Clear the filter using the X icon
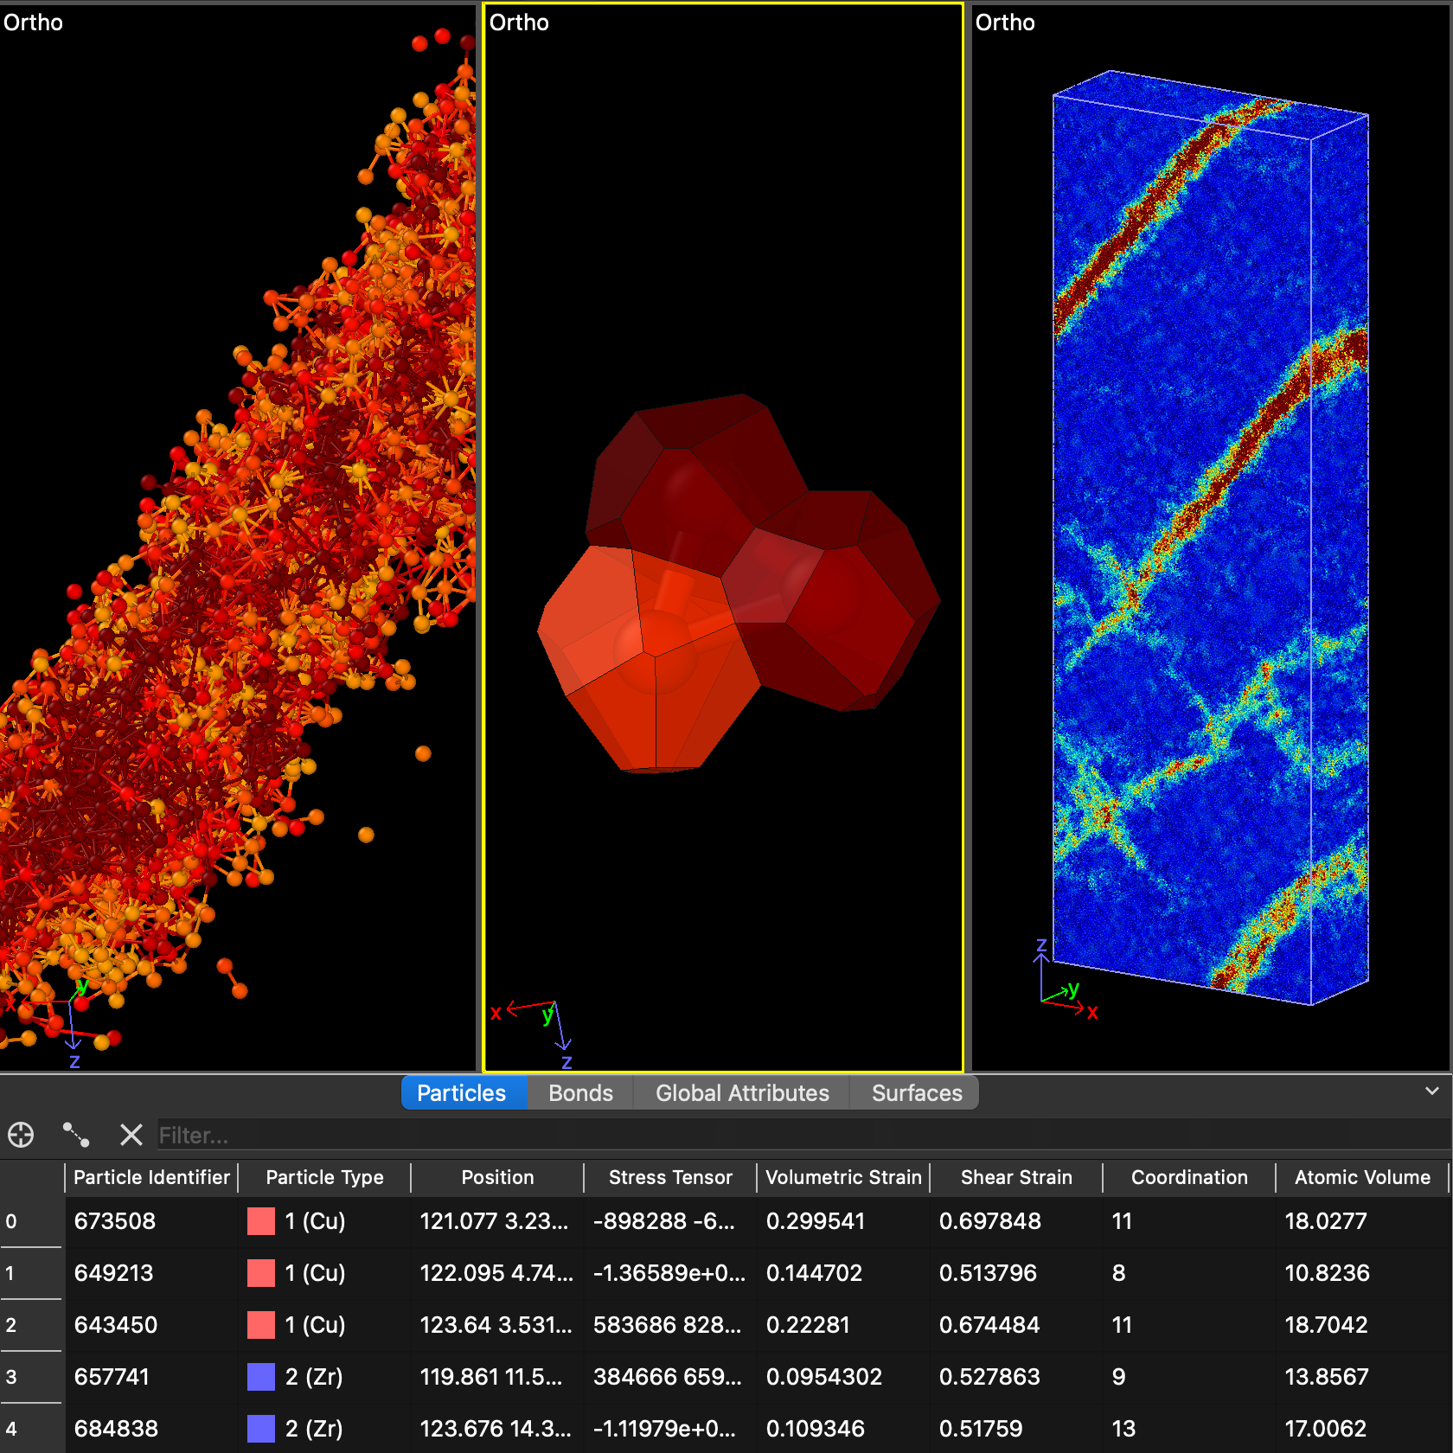This screenshot has height=1453, width=1453. click(131, 1135)
